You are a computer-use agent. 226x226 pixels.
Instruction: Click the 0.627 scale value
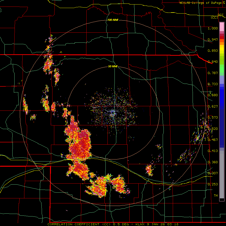[213, 106]
